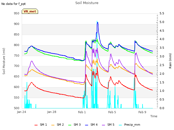Click the 550 left axis value
Image resolution: width=174 pixels, height=130 pixels.
coord(17,97)
